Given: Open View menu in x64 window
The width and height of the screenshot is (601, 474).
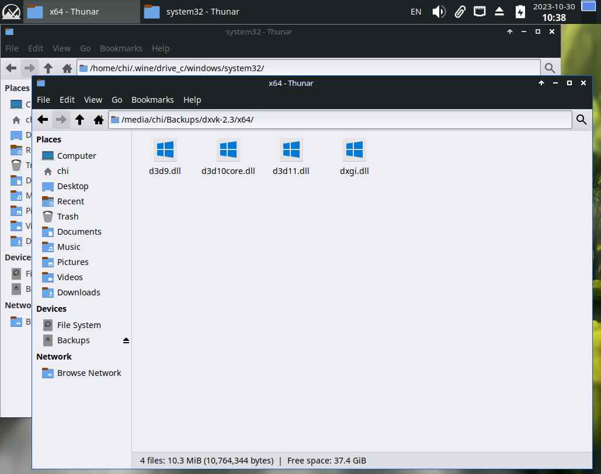Looking at the screenshot, I should pos(93,100).
